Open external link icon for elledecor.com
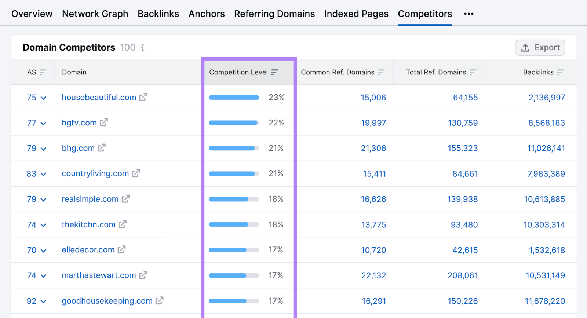The width and height of the screenshot is (587, 318). (x=122, y=249)
